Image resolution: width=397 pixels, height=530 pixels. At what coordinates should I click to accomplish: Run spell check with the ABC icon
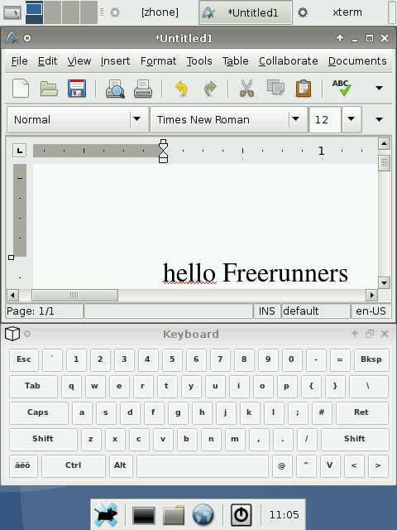pos(342,88)
